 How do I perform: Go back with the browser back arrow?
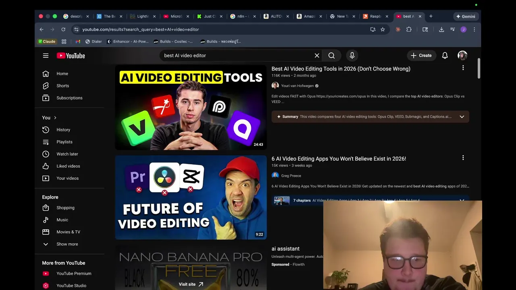click(x=42, y=29)
